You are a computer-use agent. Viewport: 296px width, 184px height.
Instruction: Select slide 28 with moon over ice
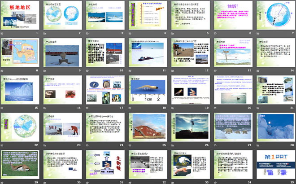[274, 128]
